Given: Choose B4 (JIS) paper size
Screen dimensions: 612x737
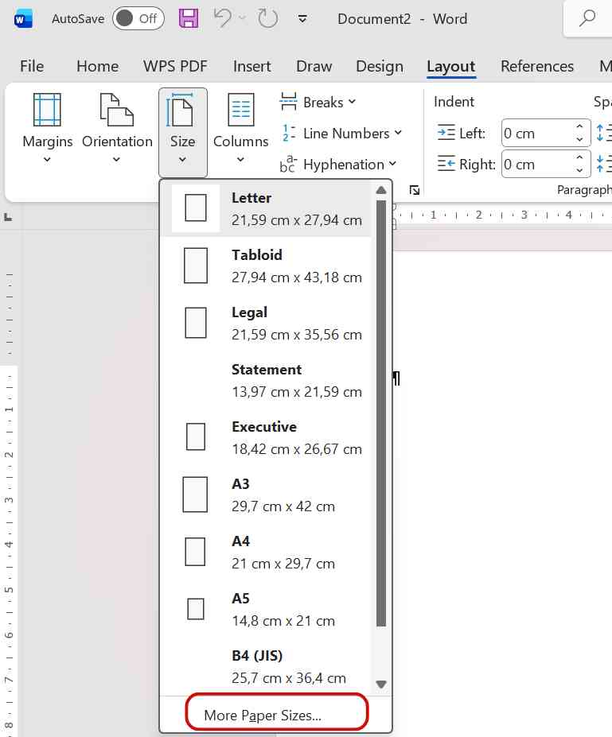Looking at the screenshot, I should click(267, 667).
